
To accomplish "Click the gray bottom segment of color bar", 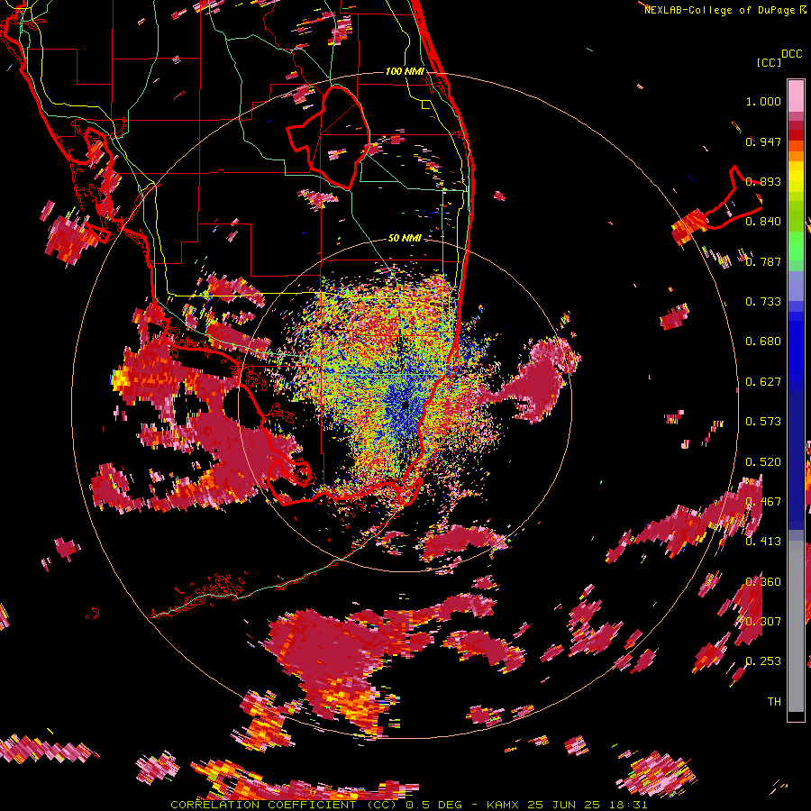I will click(x=796, y=626).
